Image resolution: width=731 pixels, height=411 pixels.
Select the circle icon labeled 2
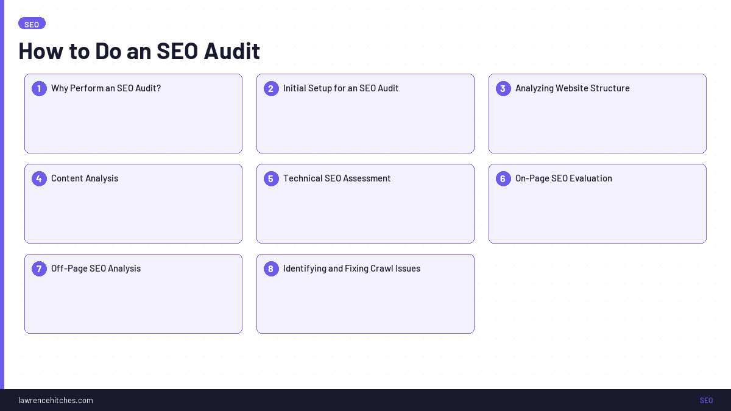click(271, 88)
